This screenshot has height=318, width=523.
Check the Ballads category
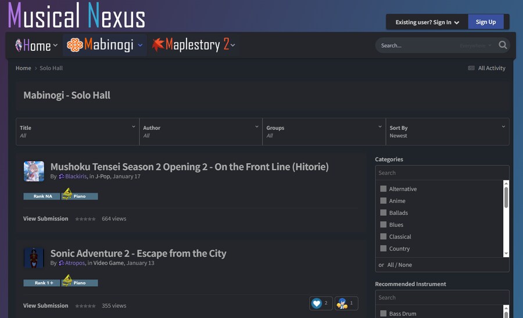384,213
